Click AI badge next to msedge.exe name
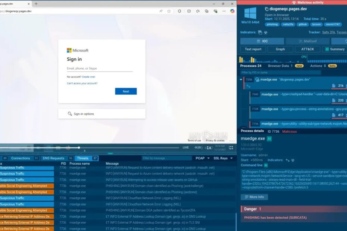Screen dimensions: 347x231 (269, 139)
